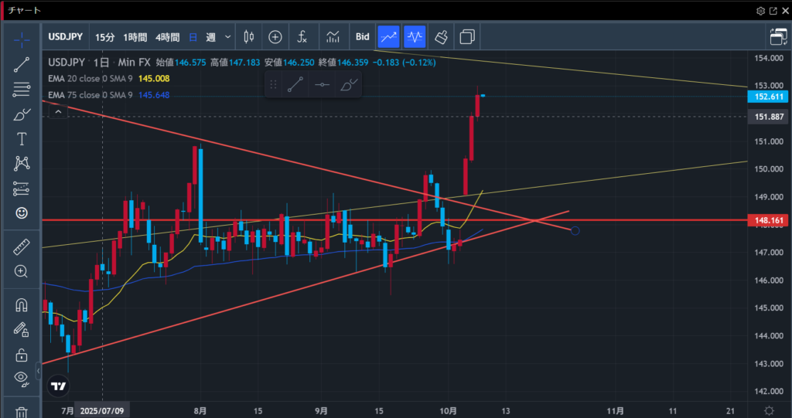792x418 pixels.
Task: Collapse the indicator legend chevron
Action: click(x=56, y=112)
